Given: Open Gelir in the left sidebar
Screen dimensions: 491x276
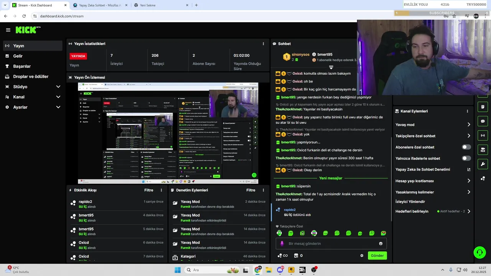Looking at the screenshot, I should [33, 56].
